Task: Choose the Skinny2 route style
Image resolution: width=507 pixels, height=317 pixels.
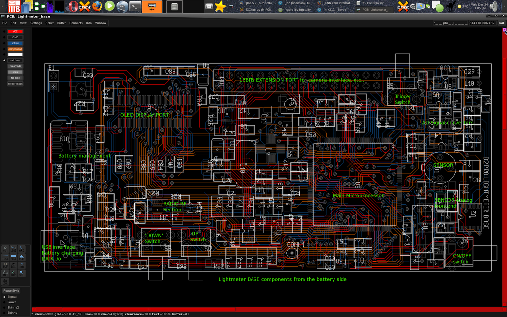Action: (x=13, y=307)
